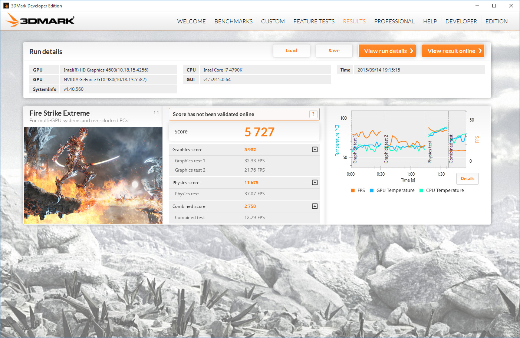Click the 3DMark title bar app icon

6,6
